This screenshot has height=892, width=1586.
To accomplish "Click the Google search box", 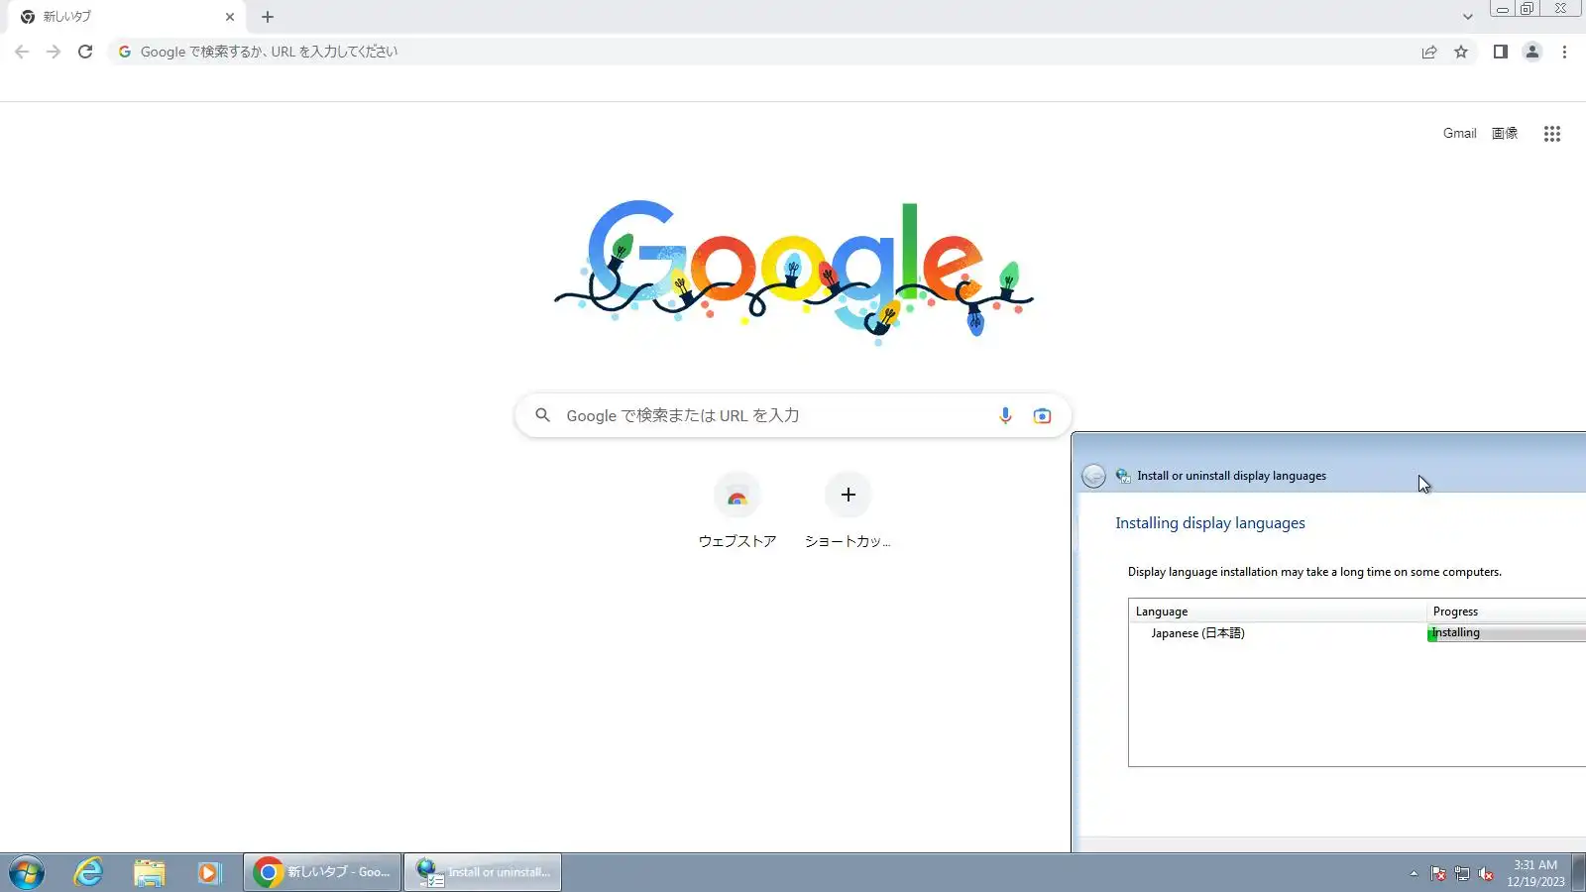I will coord(793,415).
